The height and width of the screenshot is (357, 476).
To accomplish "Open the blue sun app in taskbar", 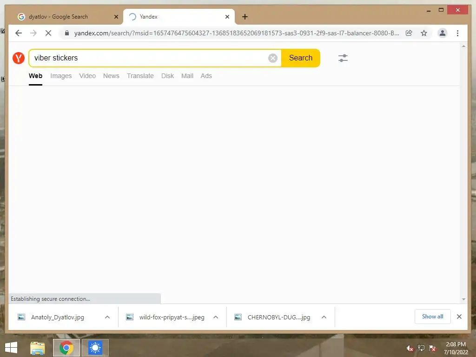I will tap(95, 348).
